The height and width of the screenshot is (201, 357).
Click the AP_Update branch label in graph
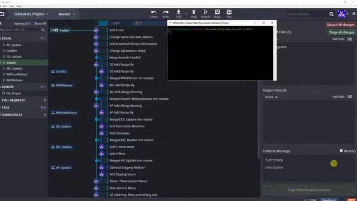pos(61,167)
